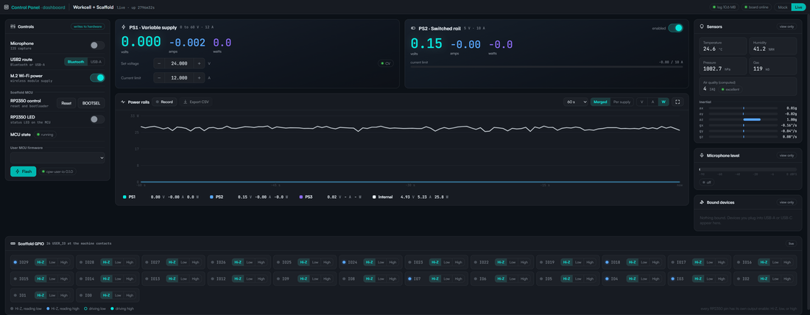This screenshot has width=810, height=315.
Task: Click the RP2350 Reset button
Action: point(66,103)
